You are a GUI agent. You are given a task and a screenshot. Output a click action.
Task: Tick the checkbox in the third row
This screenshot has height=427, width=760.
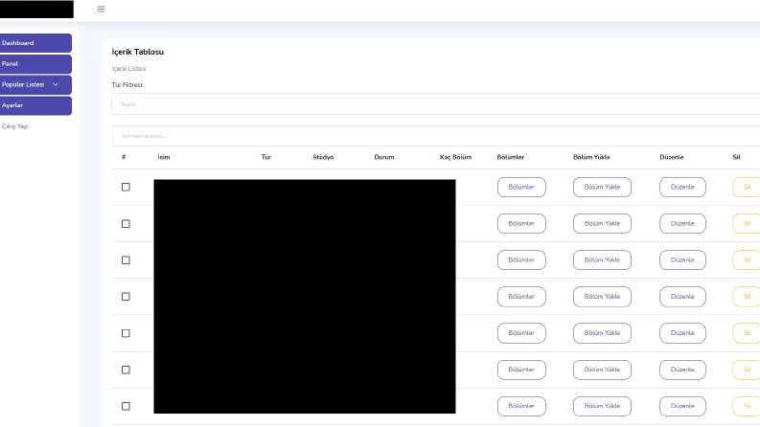click(126, 260)
